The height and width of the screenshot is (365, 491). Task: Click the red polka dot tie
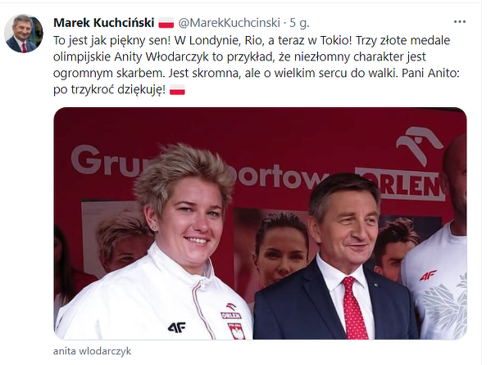click(x=354, y=309)
